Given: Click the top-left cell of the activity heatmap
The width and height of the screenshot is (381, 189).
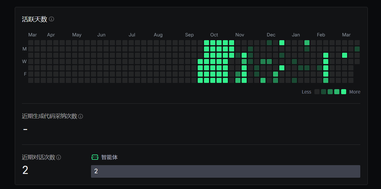Looking at the screenshot, I should tap(31, 43).
